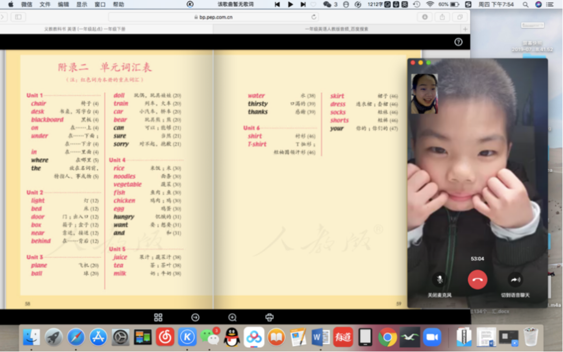
Task: Open QQ from the Dock
Action: [231, 337]
